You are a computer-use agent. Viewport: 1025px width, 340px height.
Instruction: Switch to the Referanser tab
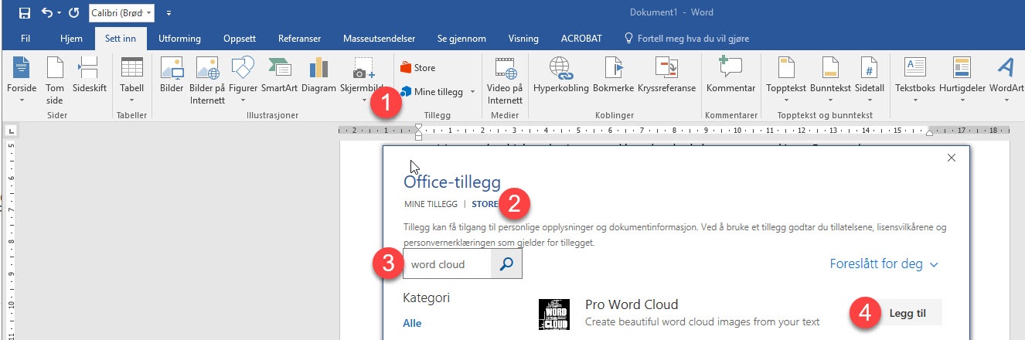click(x=301, y=38)
